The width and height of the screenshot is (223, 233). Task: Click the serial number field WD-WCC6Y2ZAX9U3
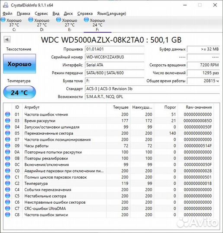[x=115, y=57]
